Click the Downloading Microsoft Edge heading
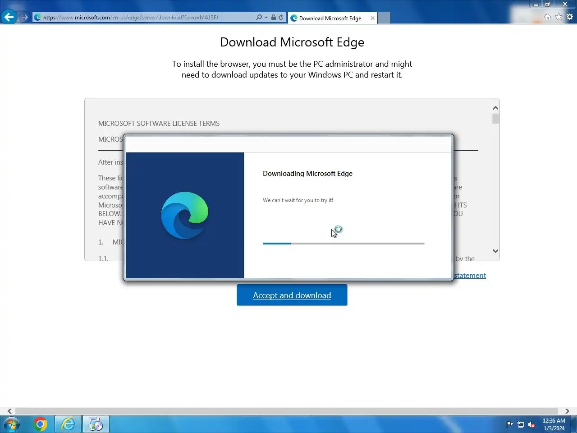The width and height of the screenshot is (577, 433). 307,174
